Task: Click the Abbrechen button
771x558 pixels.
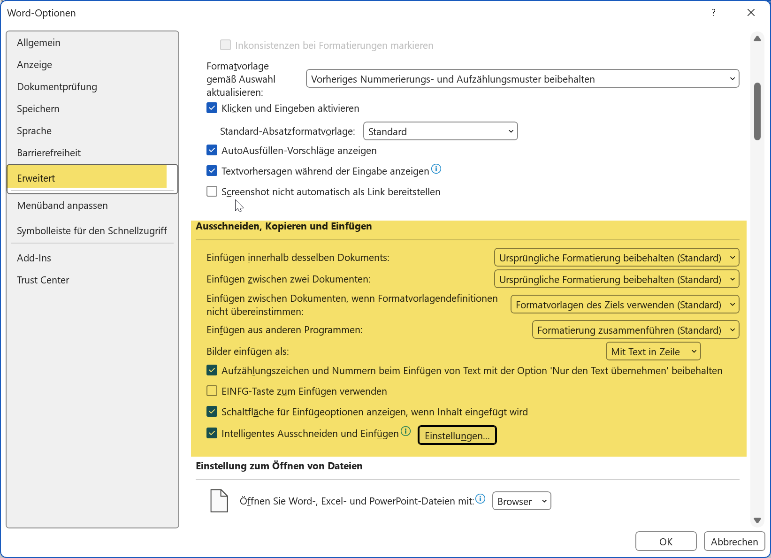Action: click(x=734, y=542)
